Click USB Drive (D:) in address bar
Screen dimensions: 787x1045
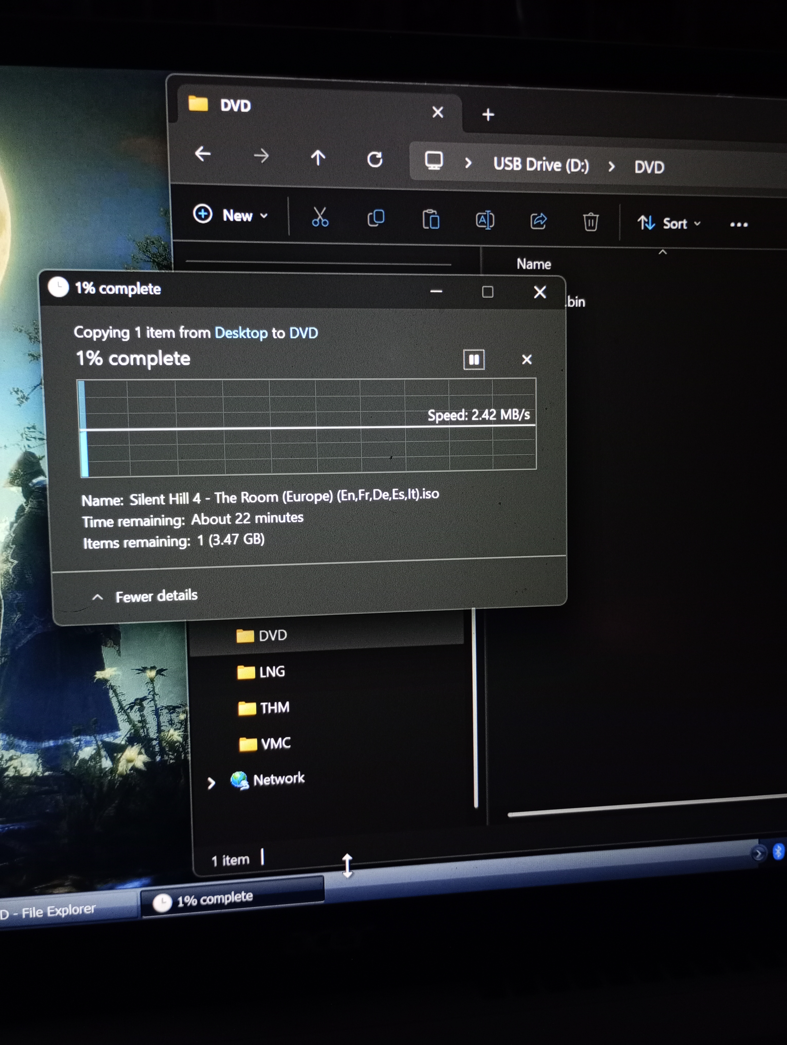coord(541,165)
